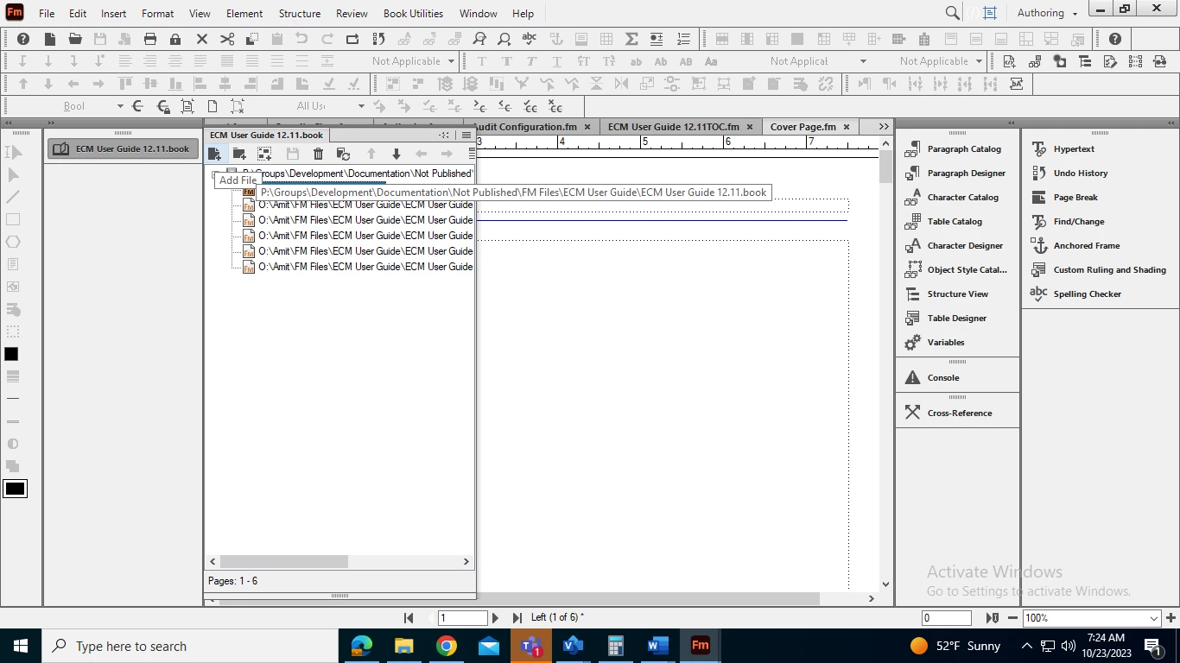Go to next page arrow in status bar
This screenshot has height=663, width=1180.
[495, 618]
